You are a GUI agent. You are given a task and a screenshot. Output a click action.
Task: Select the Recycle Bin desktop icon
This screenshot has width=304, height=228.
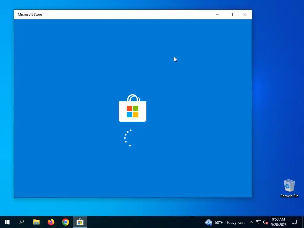(x=289, y=189)
